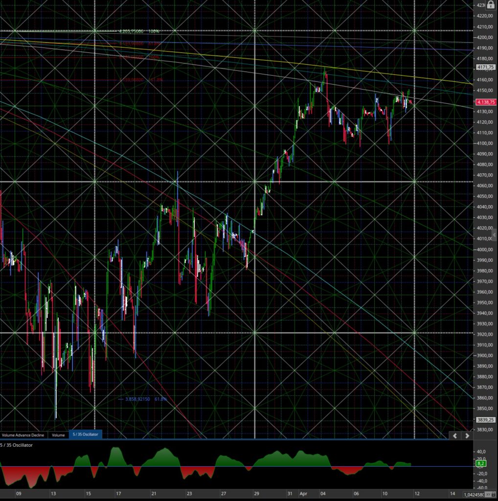Click the -40,0 oscillator axis label
This screenshot has width=498, height=501.
click(x=481, y=480)
